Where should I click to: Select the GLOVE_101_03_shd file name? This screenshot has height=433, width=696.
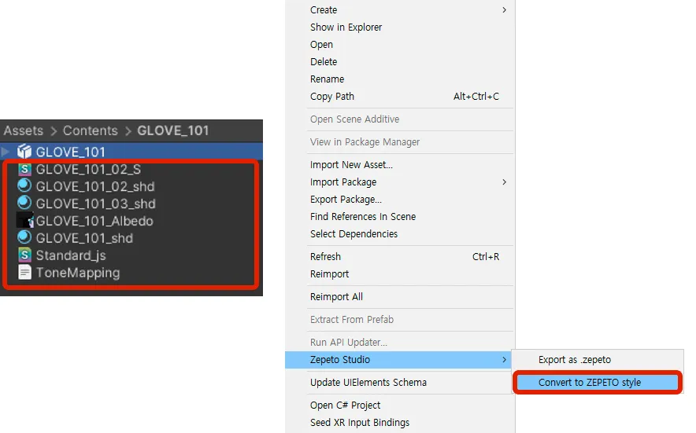95,204
